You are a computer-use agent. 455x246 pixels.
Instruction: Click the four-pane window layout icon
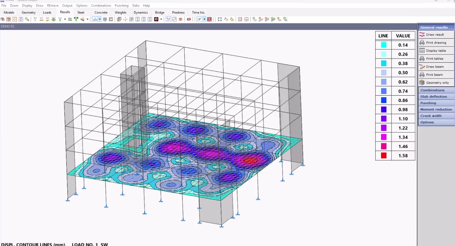[247, 19]
